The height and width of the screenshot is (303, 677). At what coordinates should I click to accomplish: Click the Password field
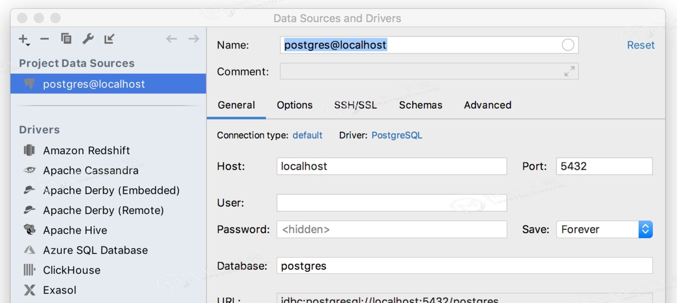click(392, 229)
